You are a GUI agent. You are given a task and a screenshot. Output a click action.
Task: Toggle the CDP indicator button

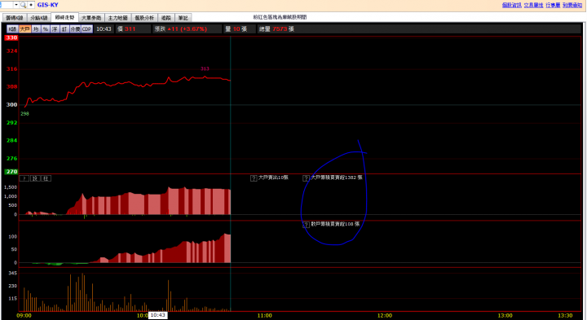tap(87, 28)
